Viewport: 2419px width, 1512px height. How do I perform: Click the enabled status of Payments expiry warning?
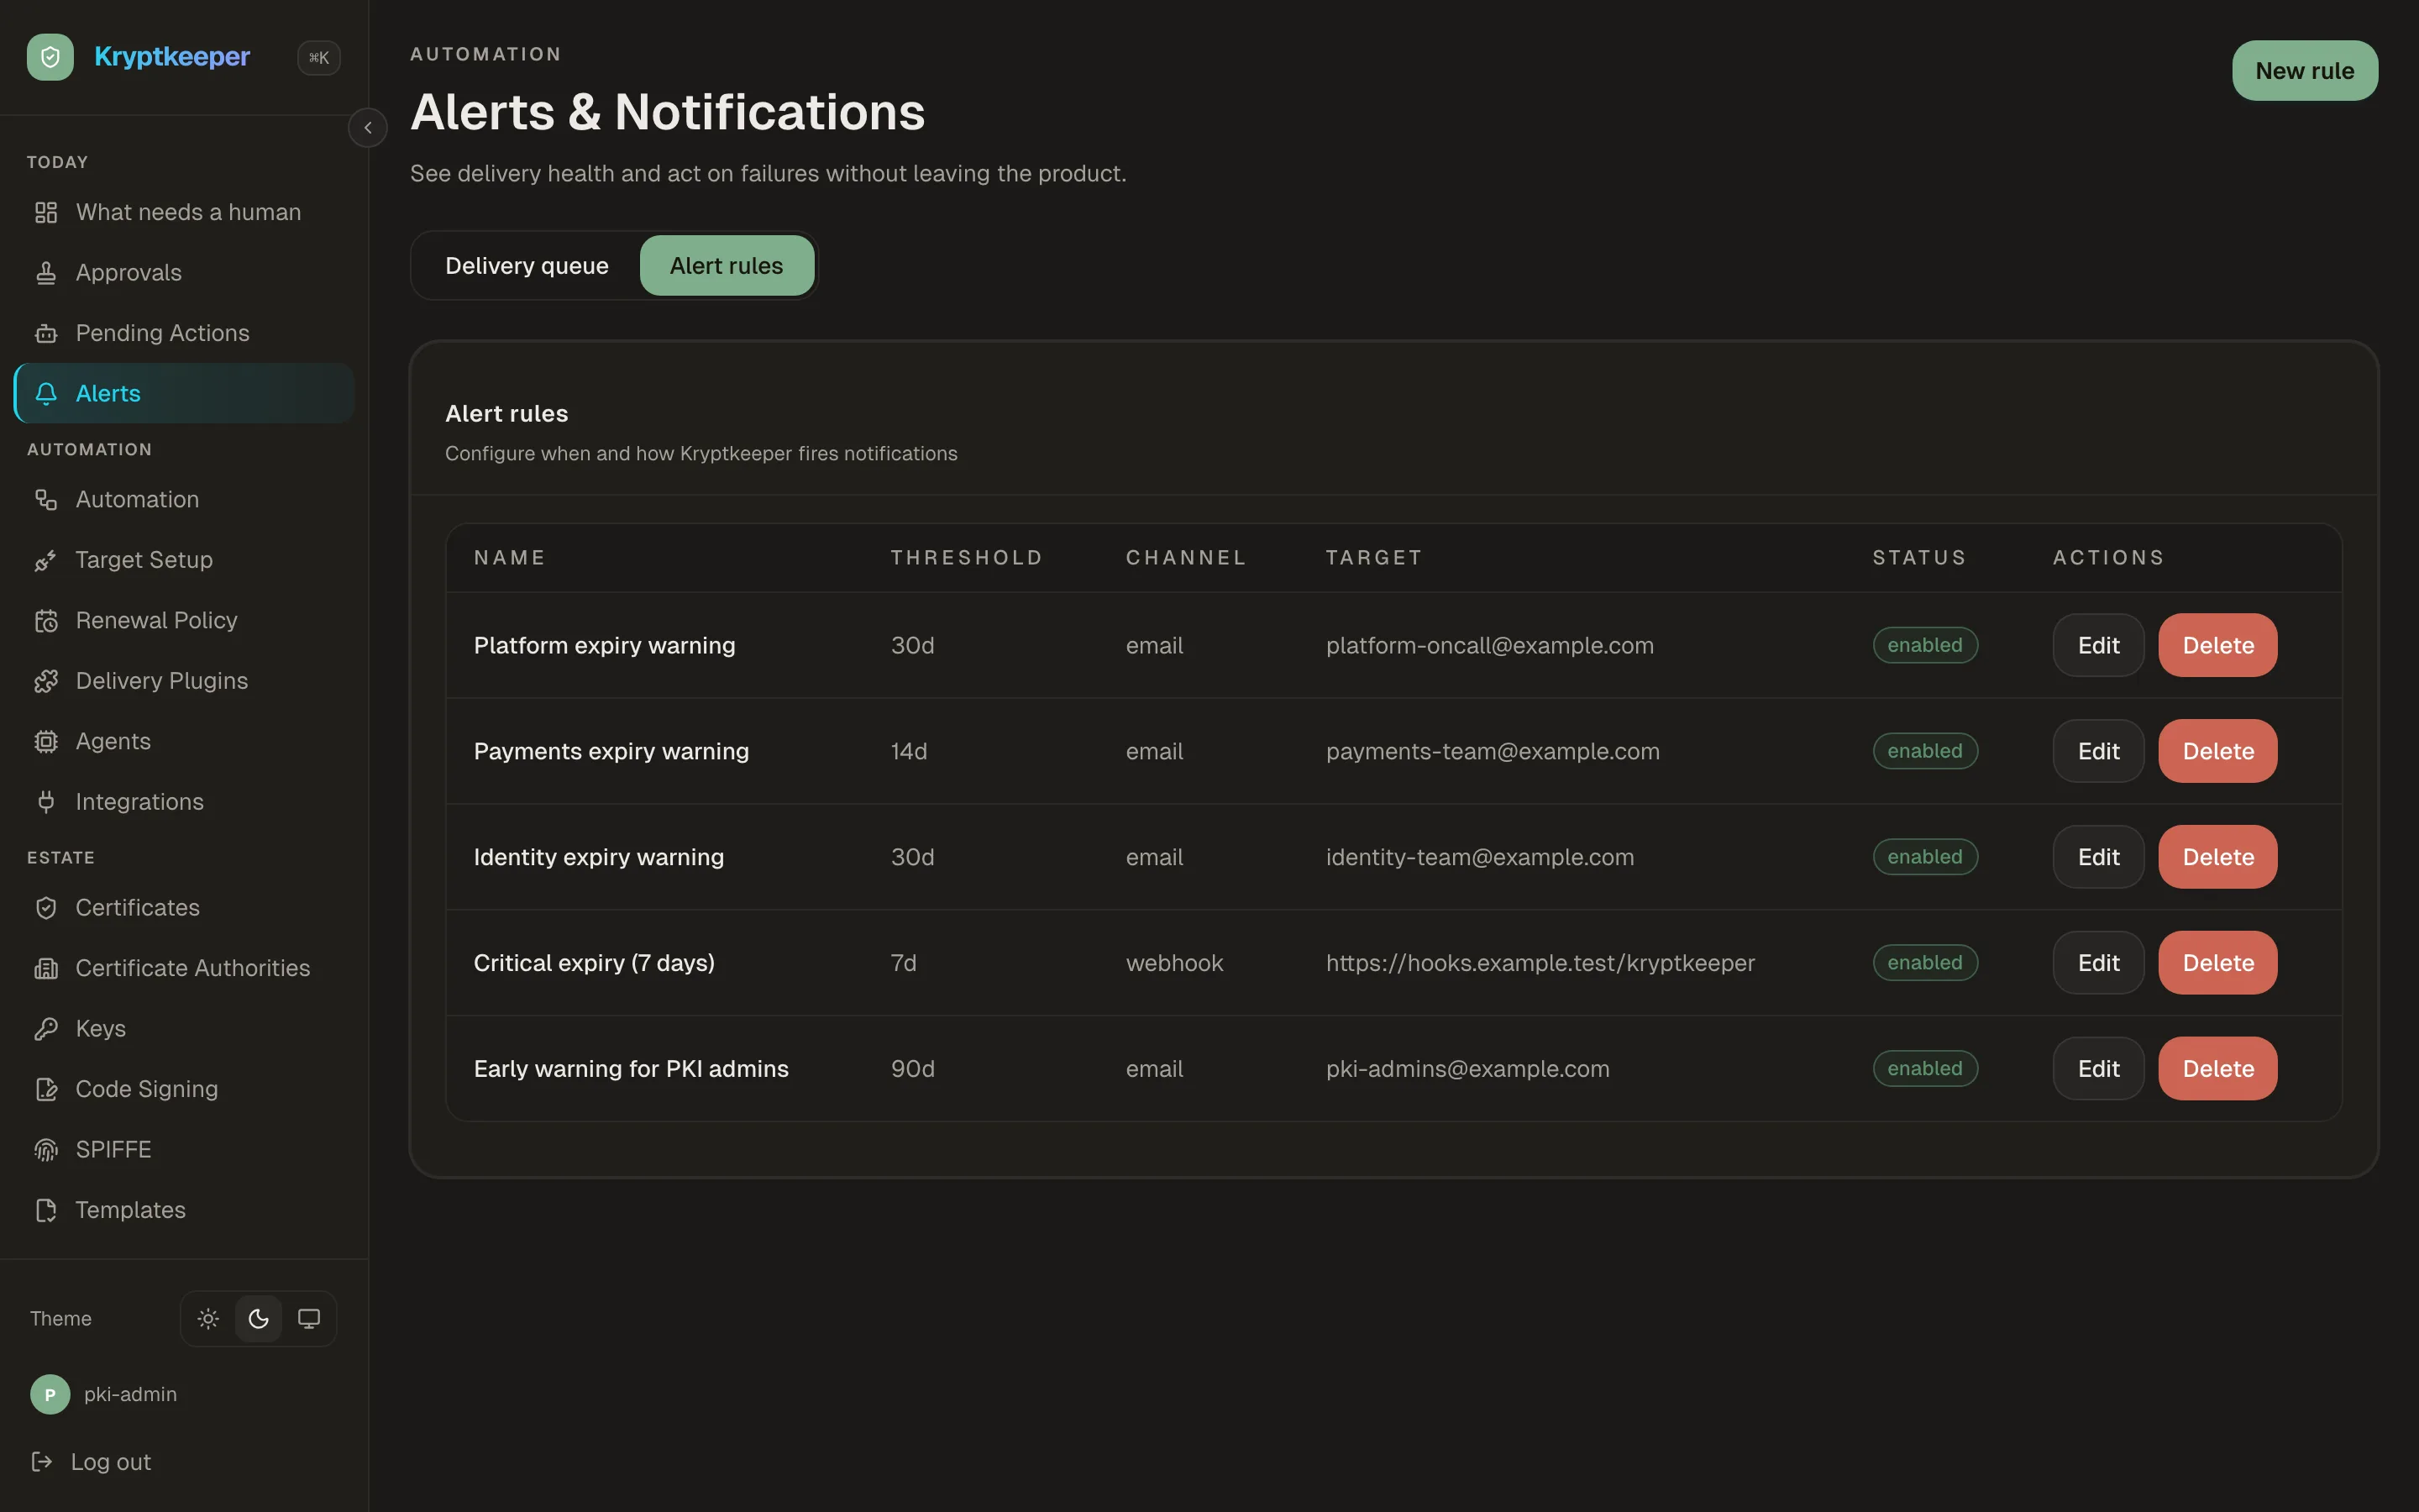click(1924, 751)
